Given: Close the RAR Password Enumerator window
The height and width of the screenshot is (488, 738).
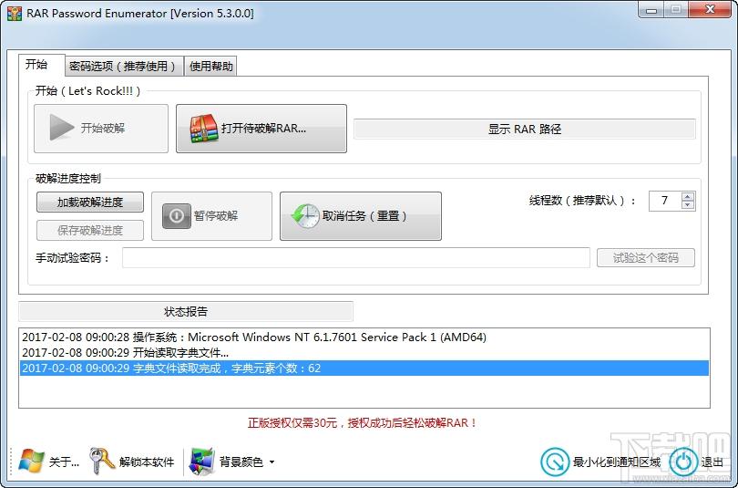Looking at the screenshot, I should (711, 9).
